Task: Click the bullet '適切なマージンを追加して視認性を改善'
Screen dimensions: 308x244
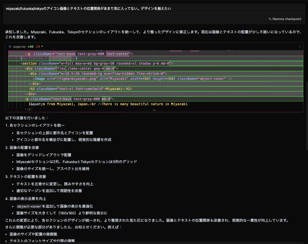Action: tap(49, 191)
